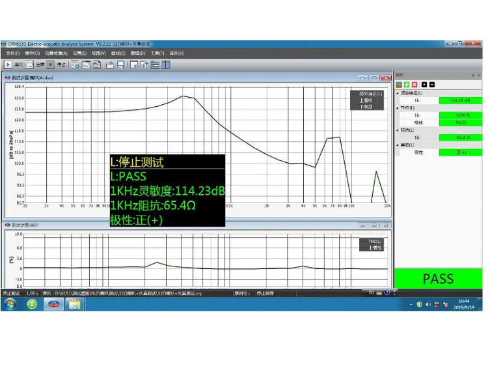Click the black minus collapse icon in results panel
This screenshot has width=488, height=366.
[x=431, y=85]
